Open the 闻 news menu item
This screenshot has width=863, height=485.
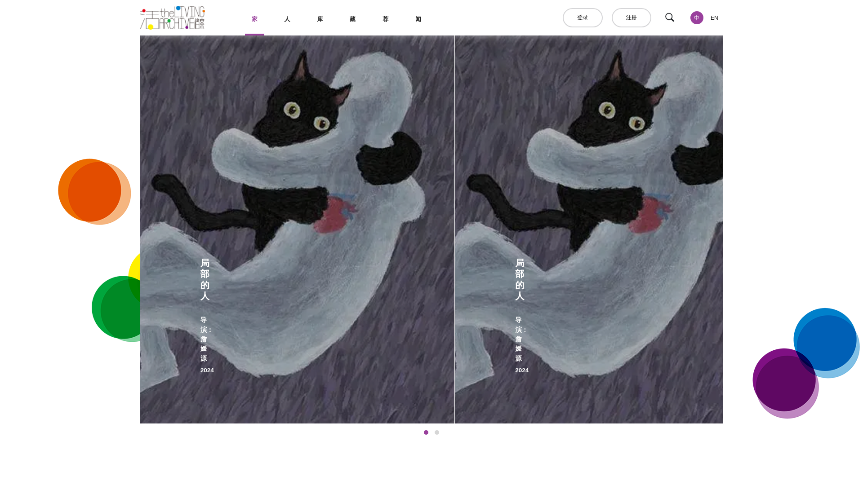(418, 19)
